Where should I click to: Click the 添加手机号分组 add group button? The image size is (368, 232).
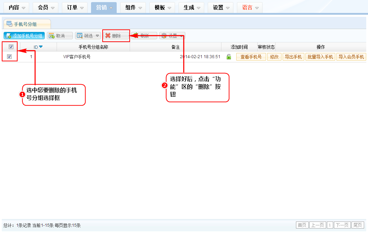pyautogui.click(x=24, y=36)
